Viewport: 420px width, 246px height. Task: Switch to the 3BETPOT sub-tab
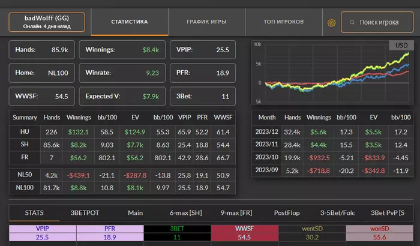pos(85,213)
